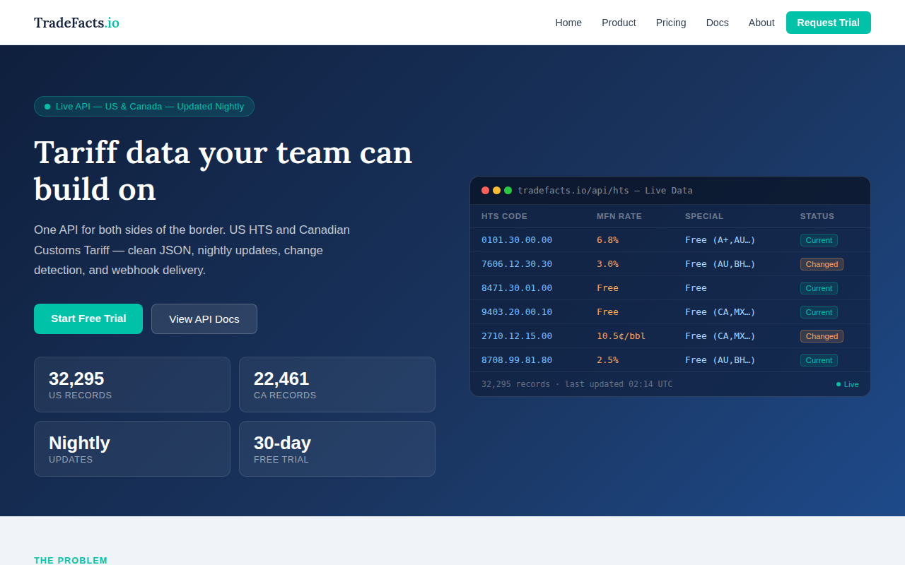Click Current badge for 8471.30.01.00
This screenshot has width=905, height=565.
coord(819,288)
